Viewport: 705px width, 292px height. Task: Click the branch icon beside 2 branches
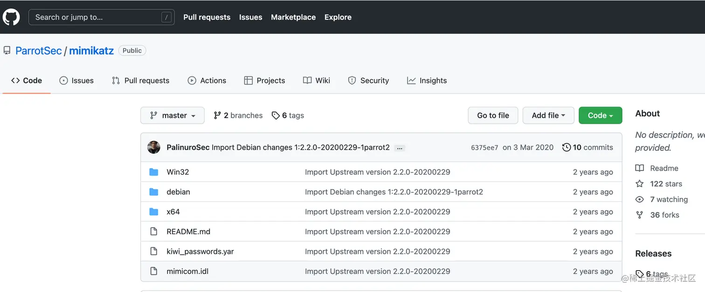pyautogui.click(x=217, y=115)
